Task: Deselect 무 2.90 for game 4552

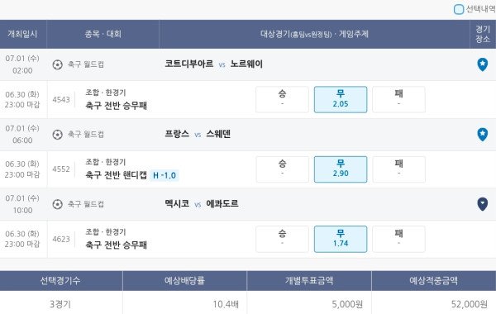Action: [341, 169]
